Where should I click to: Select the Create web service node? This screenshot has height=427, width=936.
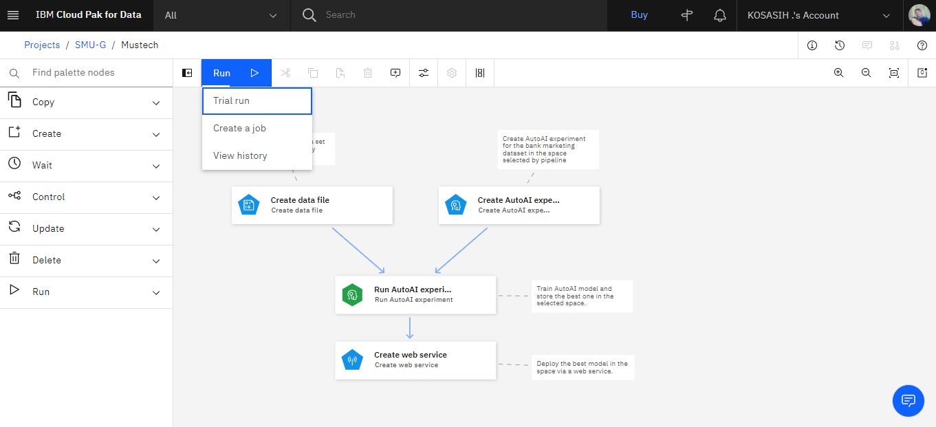(415, 360)
